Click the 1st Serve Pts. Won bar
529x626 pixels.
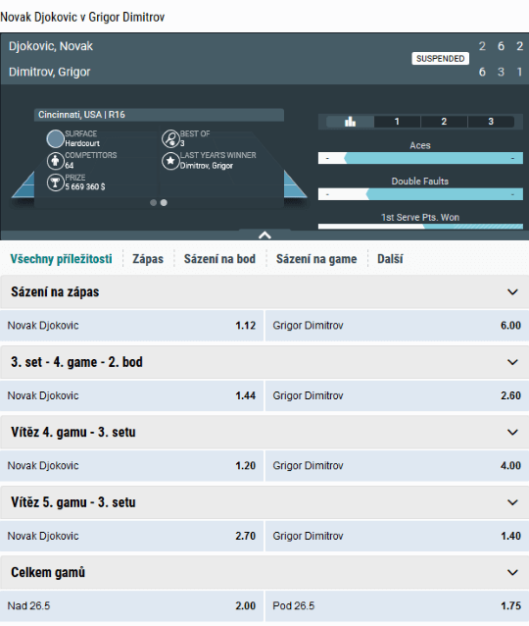420,227
